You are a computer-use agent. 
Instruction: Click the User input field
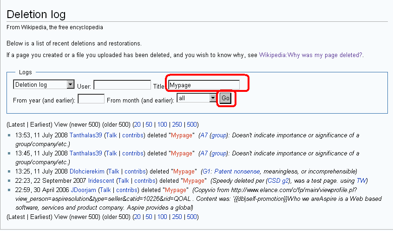pos(122,85)
